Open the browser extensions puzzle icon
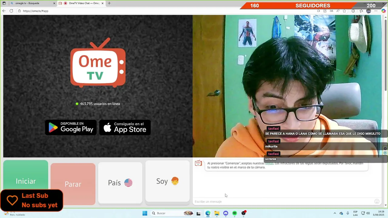The height and width of the screenshot is (218, 388). click(x=353, y=11)
